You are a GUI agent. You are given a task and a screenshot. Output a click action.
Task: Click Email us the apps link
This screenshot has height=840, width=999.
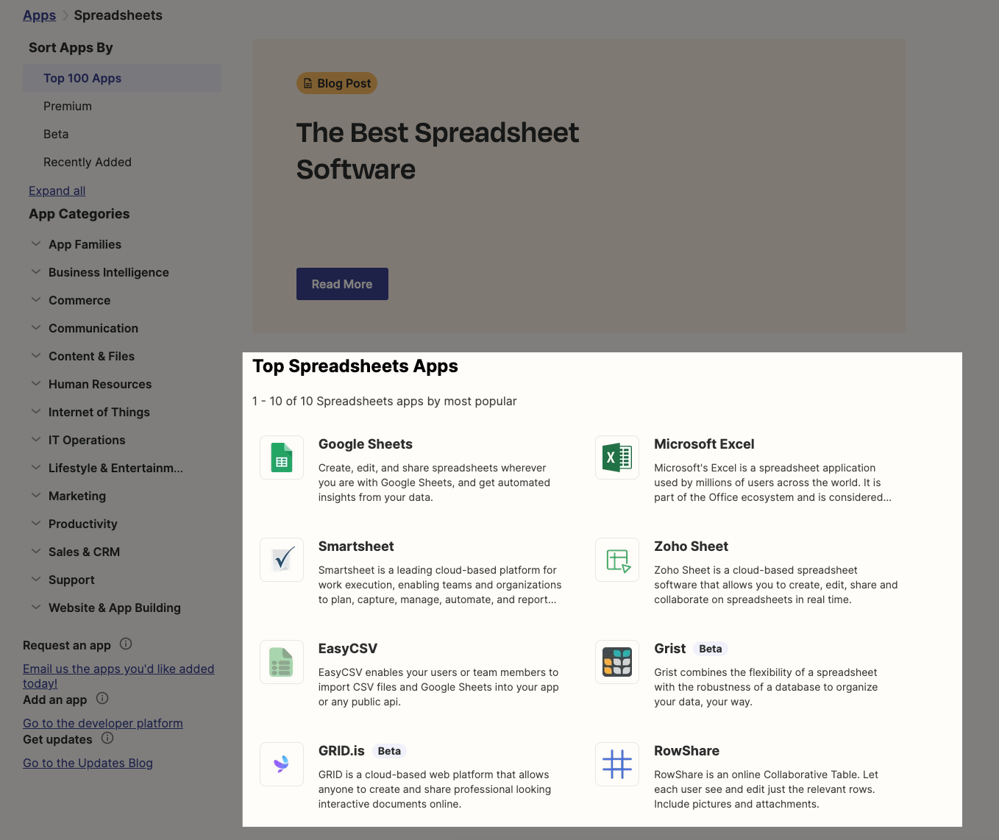click(x=118, y=676)
